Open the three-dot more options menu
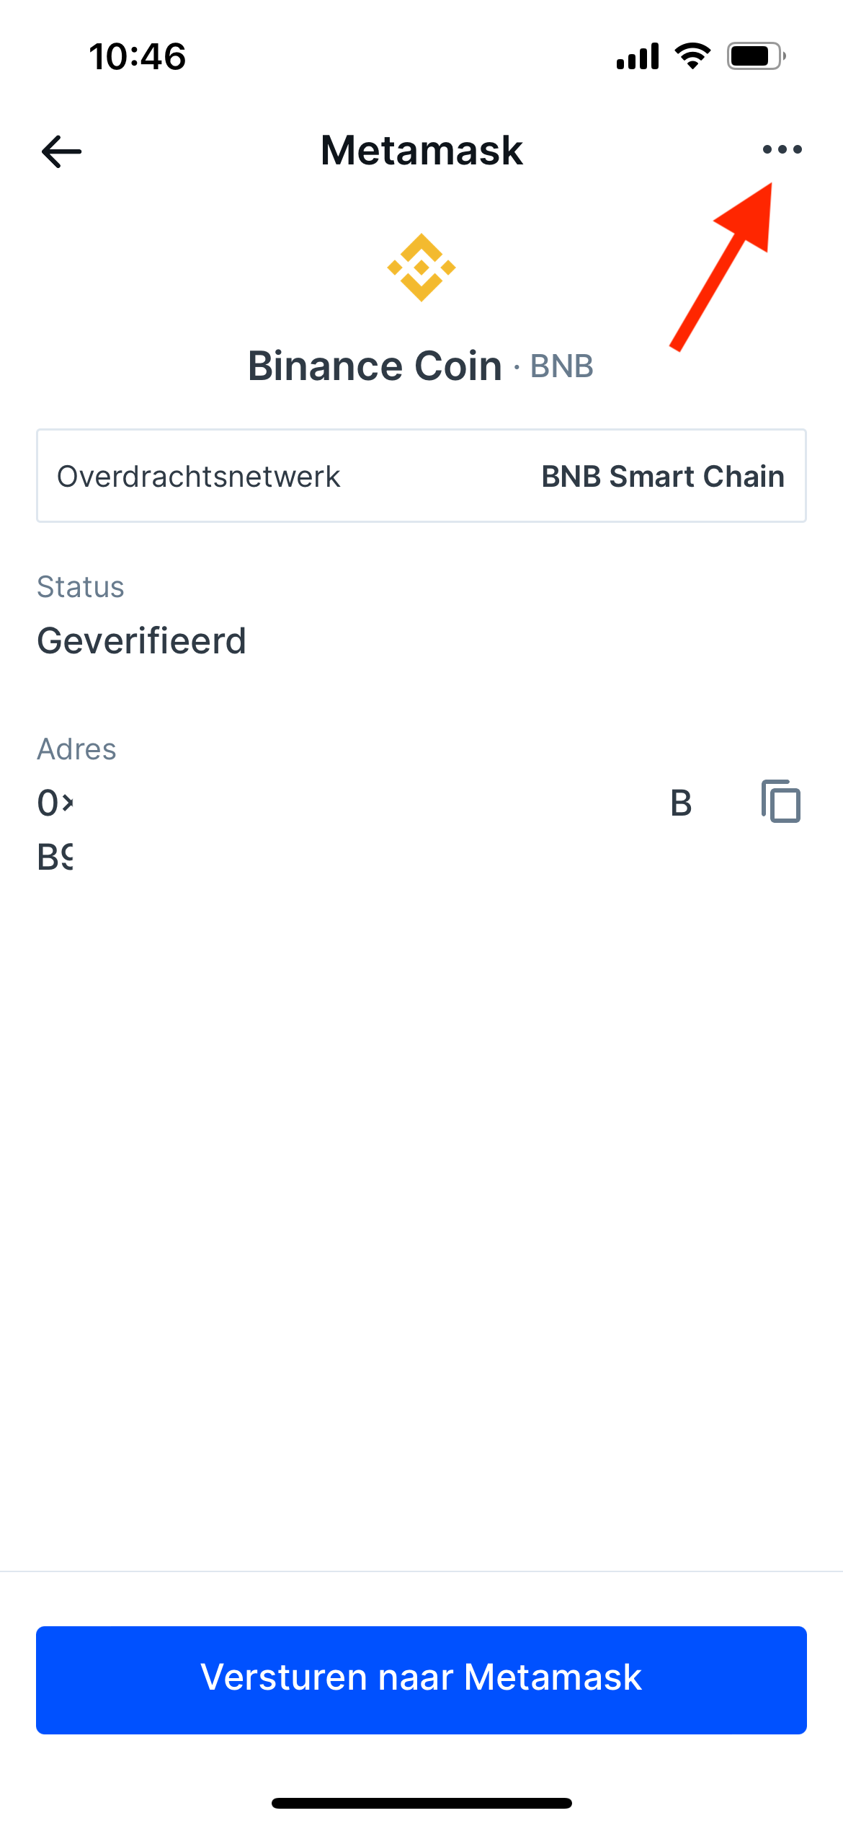843x1826 pixels. tap(782, 149)
